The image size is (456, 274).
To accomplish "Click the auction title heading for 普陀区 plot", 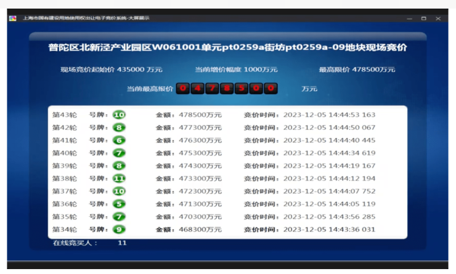I will point(227,48).
